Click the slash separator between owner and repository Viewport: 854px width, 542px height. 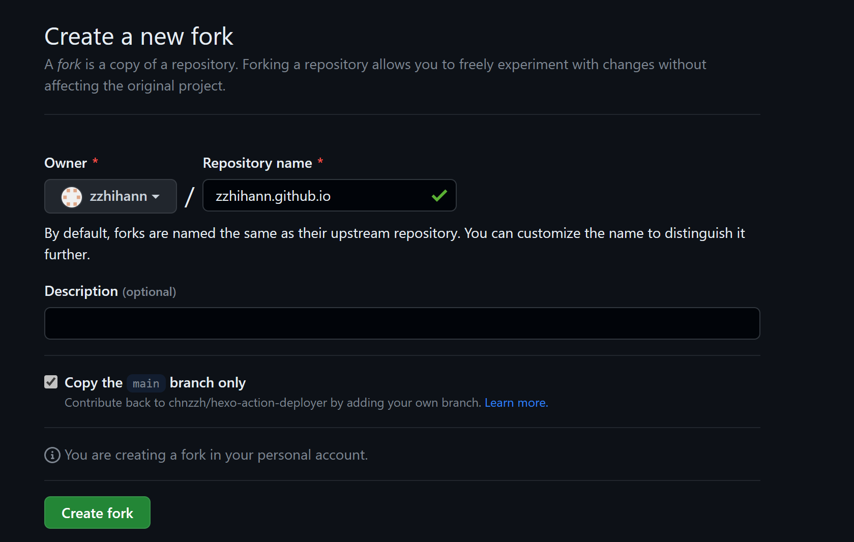click(190, 197)
